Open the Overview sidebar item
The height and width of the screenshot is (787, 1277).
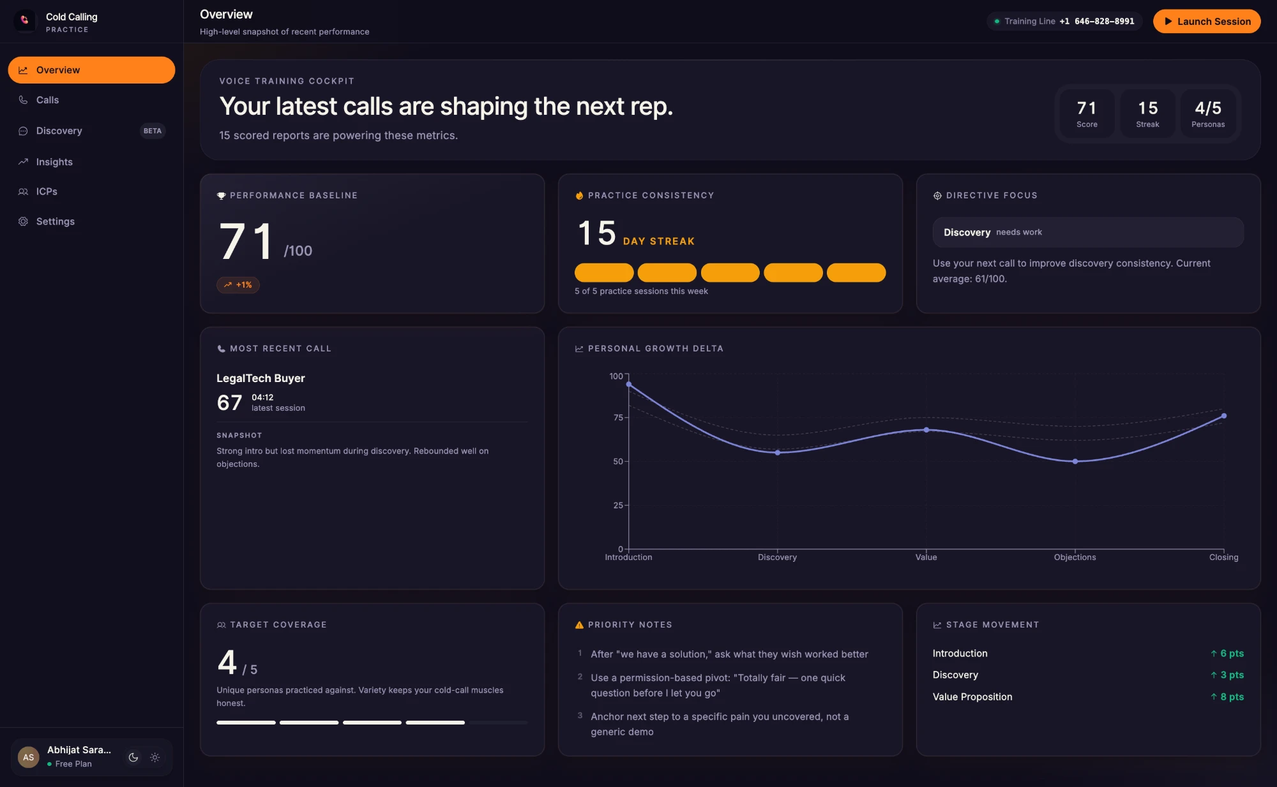(91, 70)
